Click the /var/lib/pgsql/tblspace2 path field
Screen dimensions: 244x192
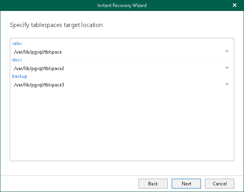click(39, 68)
